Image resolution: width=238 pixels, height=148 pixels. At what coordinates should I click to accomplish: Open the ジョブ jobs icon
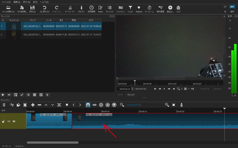point(179,9)
